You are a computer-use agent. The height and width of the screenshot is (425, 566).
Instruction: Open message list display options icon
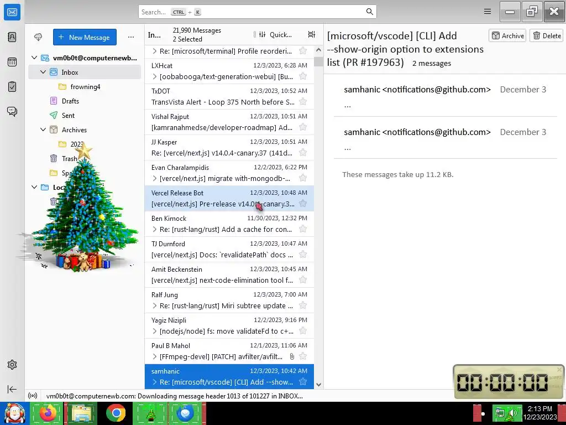coord(312,34)
